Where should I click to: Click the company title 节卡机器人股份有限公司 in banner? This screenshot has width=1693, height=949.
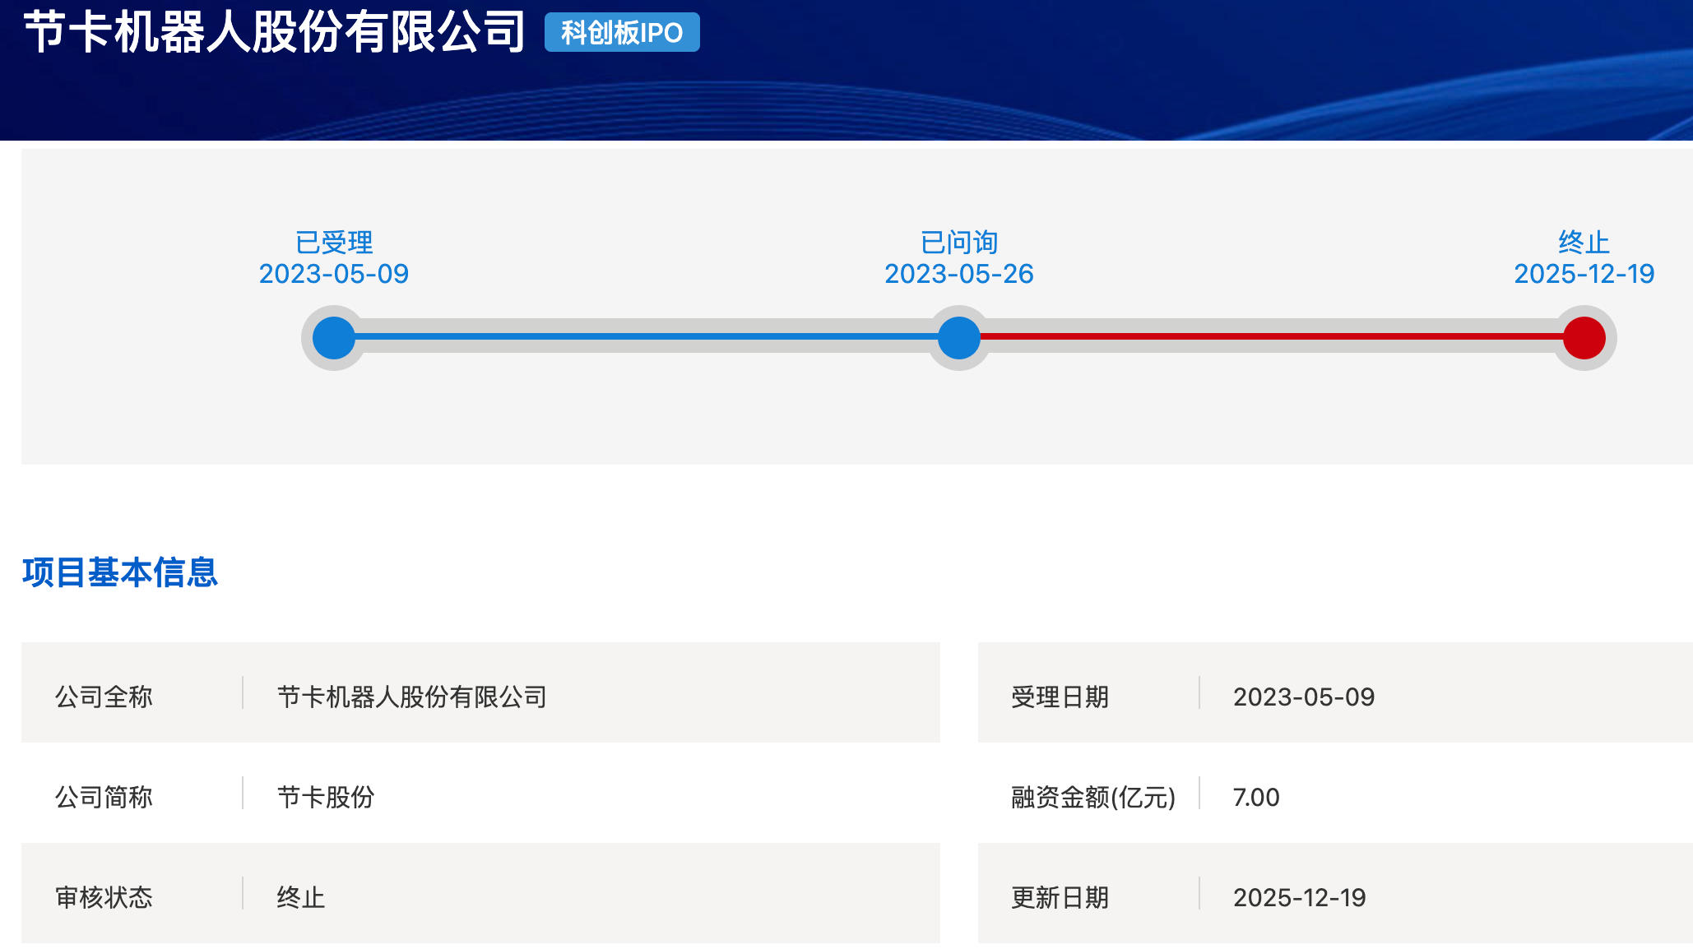275,33
